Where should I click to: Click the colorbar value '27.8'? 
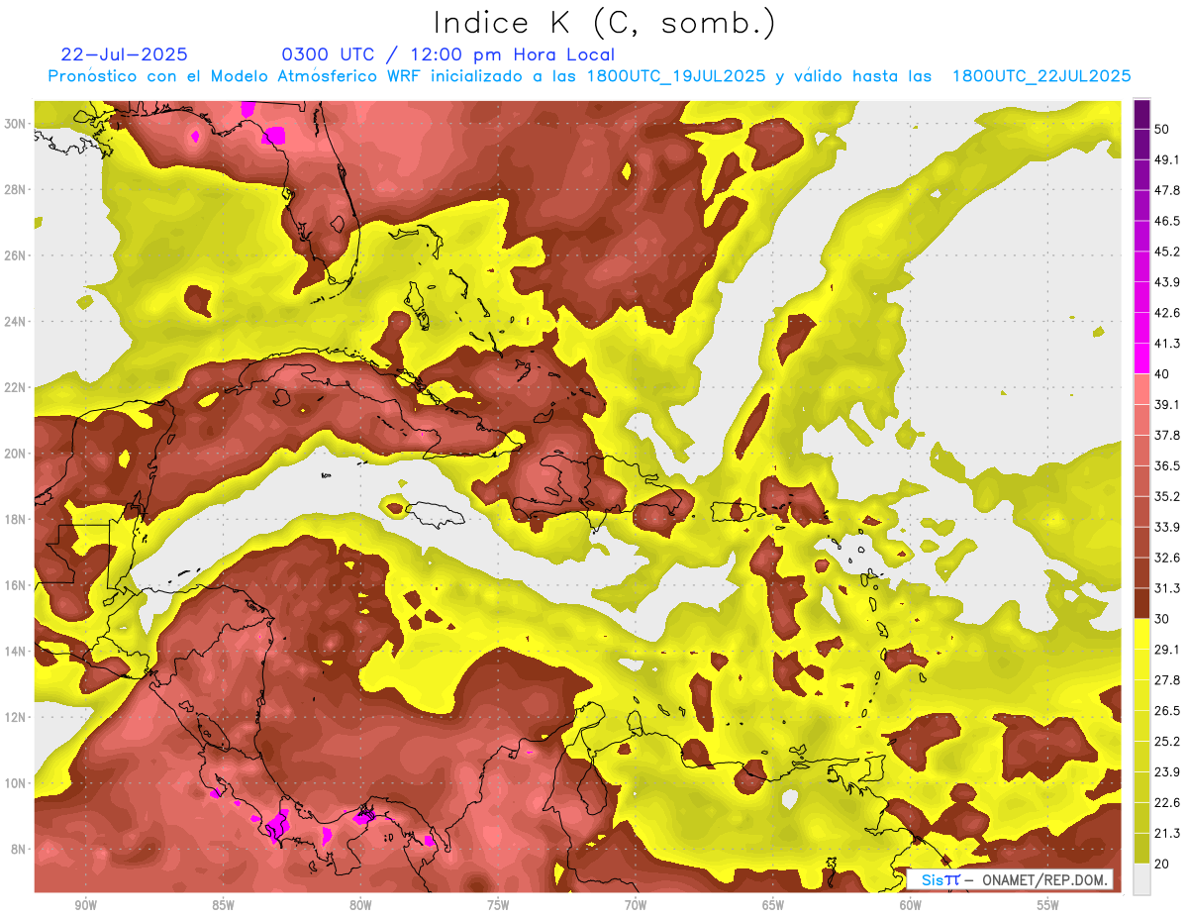(1167, 679)
